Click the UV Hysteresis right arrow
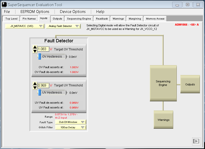 [x=66, y=93]
